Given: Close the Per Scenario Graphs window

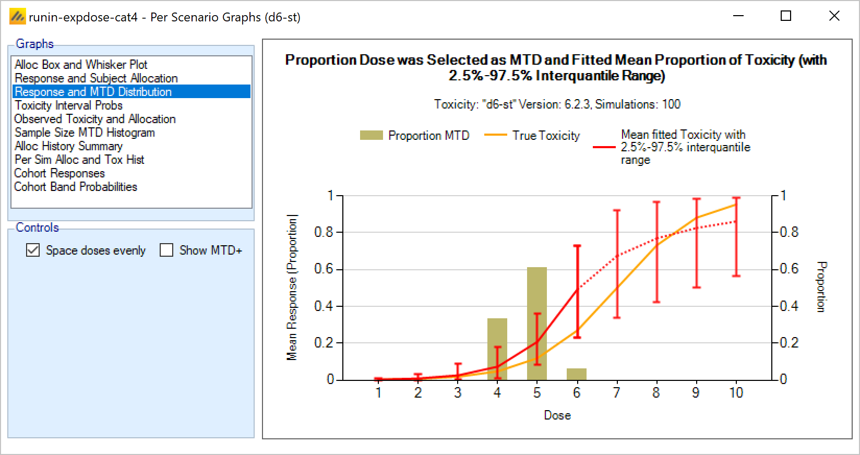Looking at the screenshot, I should click(x=834, y=16).
